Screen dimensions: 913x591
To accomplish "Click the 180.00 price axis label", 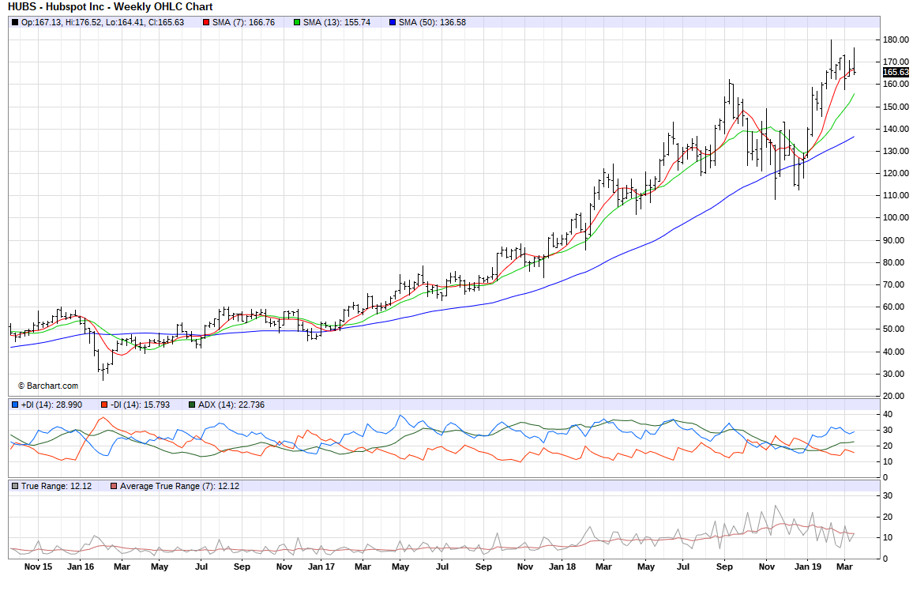I will [894, 40].
